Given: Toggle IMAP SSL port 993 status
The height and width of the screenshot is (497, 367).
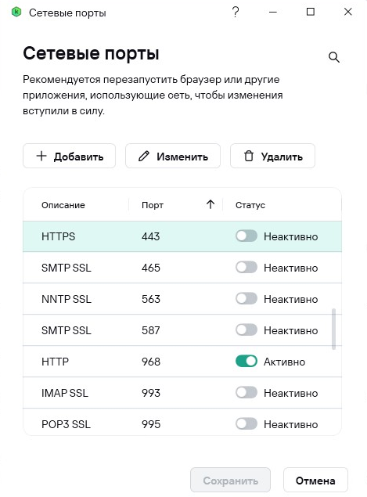Looking at the screenshot, I should 246,392.
